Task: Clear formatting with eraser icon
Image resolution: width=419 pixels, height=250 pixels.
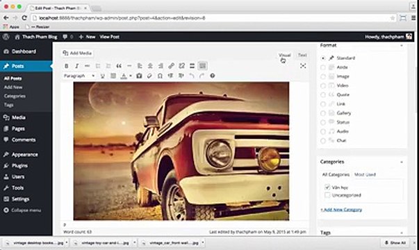Action: [149, 76]
